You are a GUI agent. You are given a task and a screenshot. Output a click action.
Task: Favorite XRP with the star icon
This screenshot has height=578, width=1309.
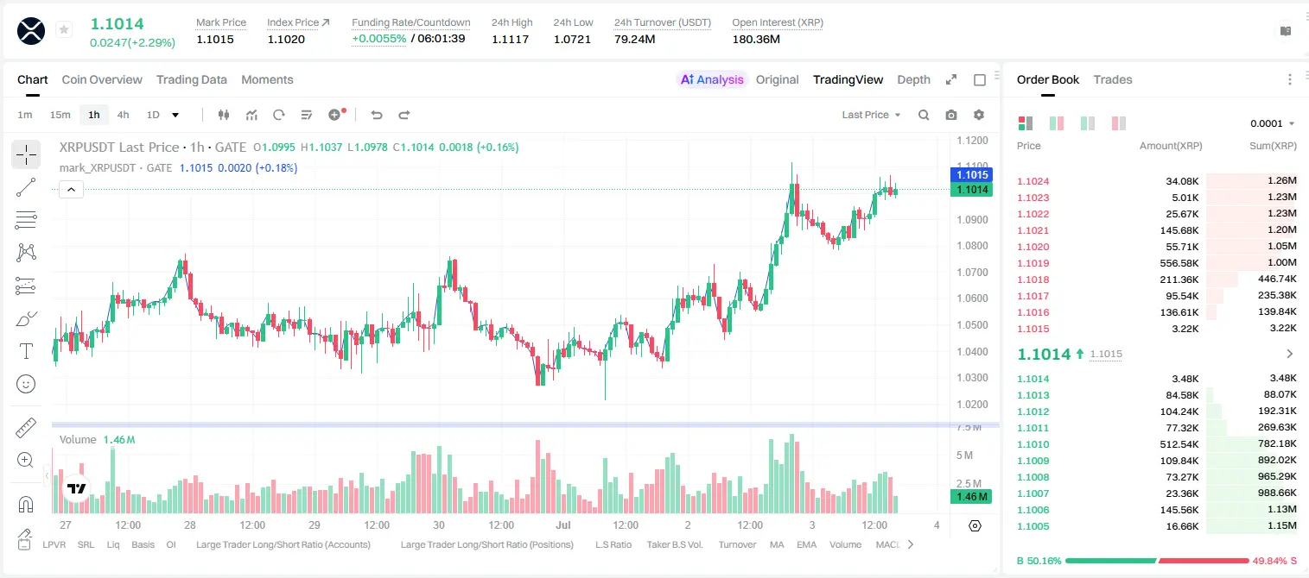coord(64,30)
